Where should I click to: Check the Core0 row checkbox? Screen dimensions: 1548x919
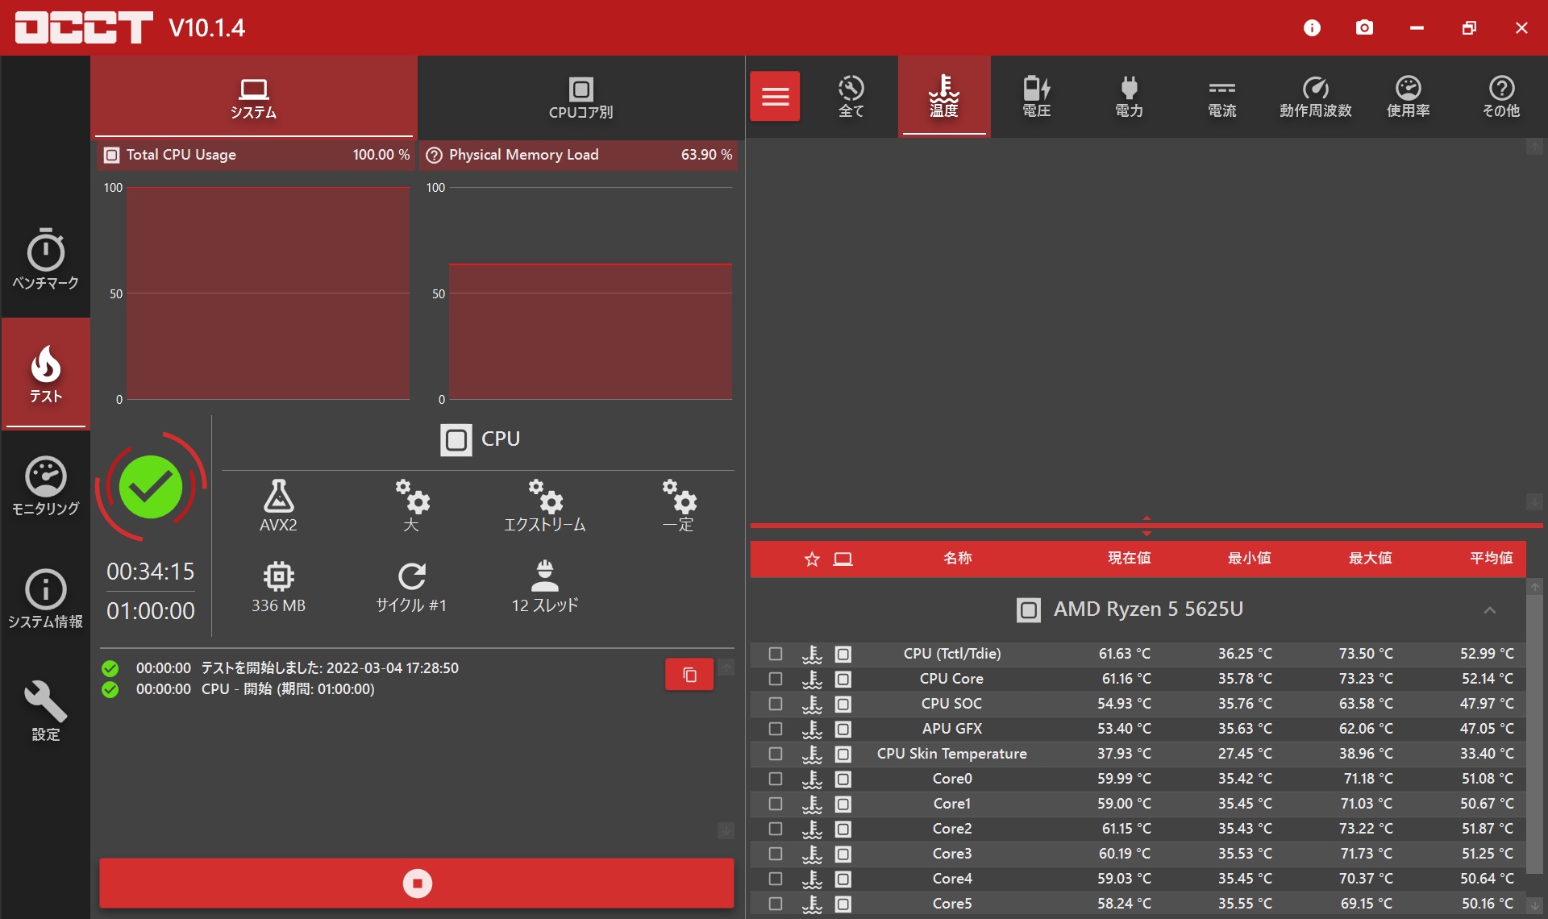(776, 779)
